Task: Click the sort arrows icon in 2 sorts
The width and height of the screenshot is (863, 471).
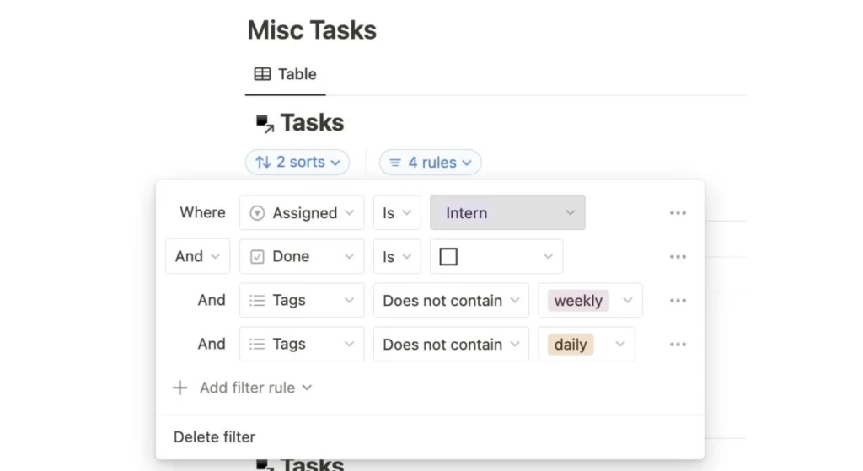Action: tap(263, 163)
